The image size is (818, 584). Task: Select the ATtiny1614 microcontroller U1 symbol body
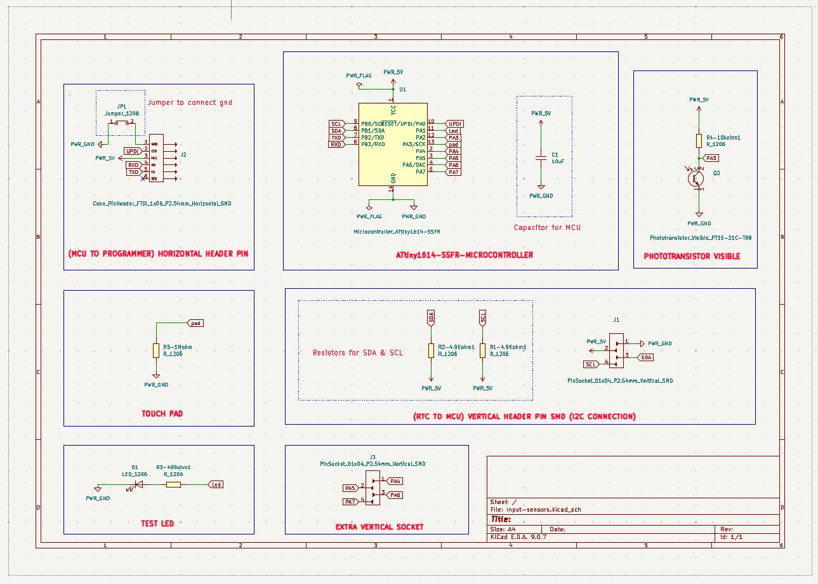click(393, 144)
